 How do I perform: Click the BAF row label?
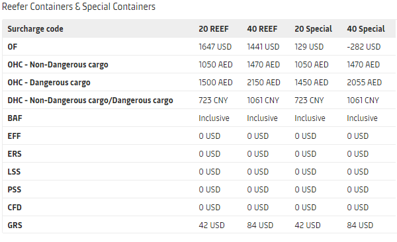pyautogui.click(x=15, y=118)
